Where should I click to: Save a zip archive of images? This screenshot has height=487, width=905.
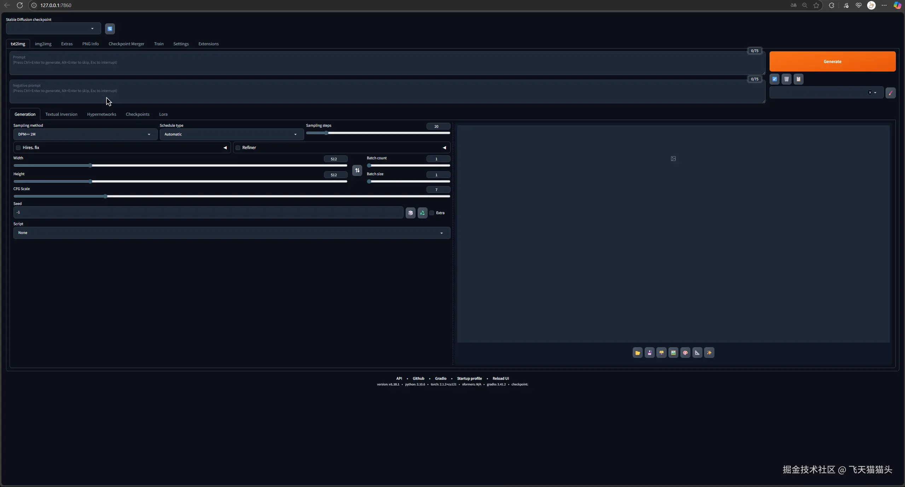coord(661,353)
